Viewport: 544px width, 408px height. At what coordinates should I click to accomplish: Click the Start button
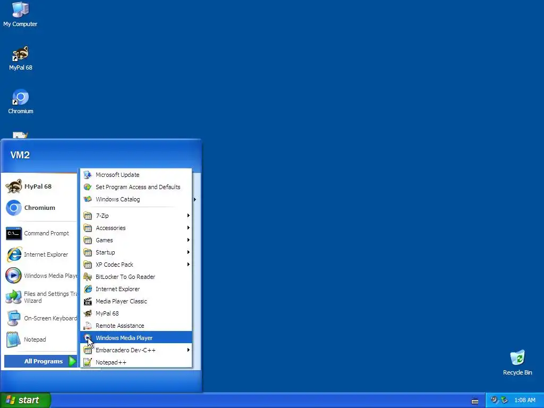point(25,400)
